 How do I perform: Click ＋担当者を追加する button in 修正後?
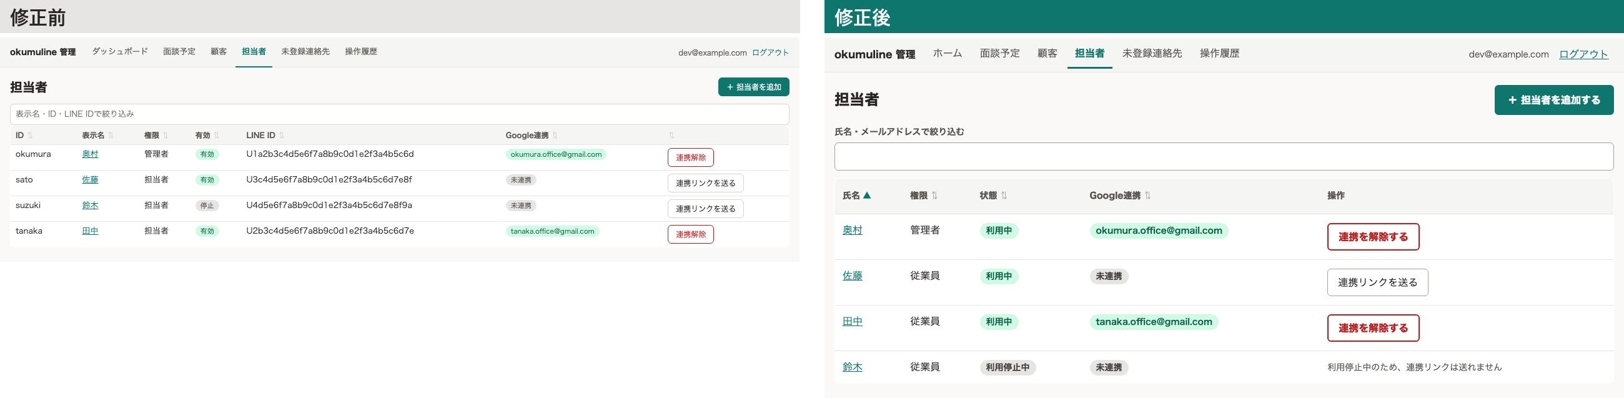point(1554,101)
